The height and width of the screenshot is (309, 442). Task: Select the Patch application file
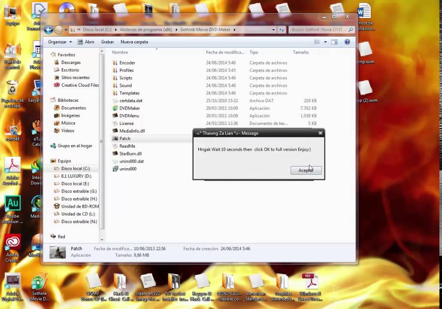(x=124, y=139)
